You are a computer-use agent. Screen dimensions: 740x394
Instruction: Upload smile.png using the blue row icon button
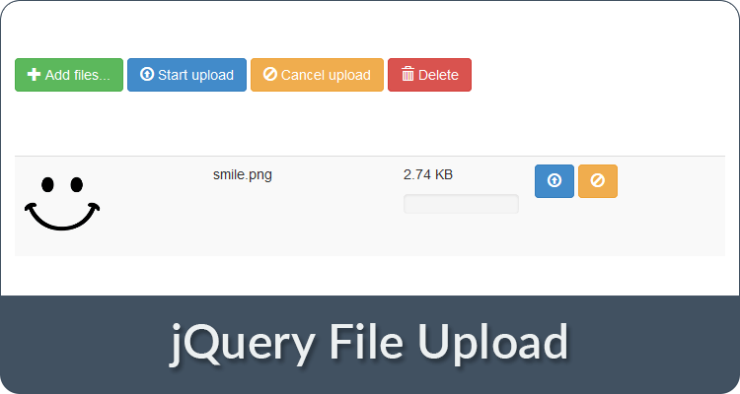(x=555, y=181)
